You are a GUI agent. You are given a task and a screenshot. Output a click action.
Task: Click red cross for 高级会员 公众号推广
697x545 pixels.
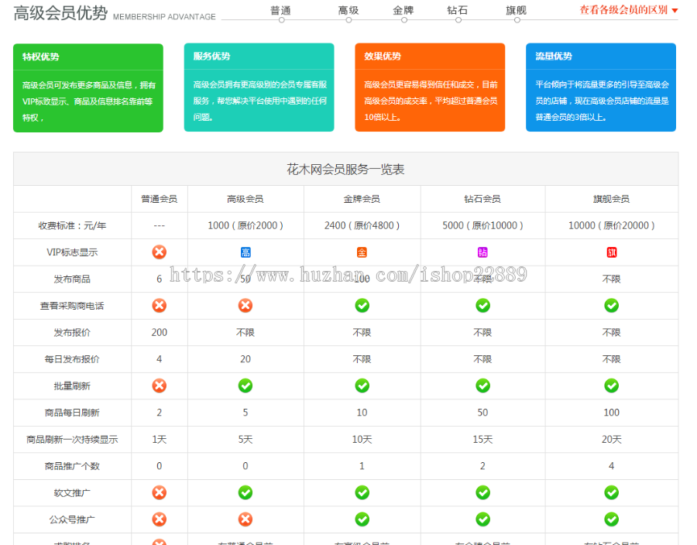click(245, 519)
